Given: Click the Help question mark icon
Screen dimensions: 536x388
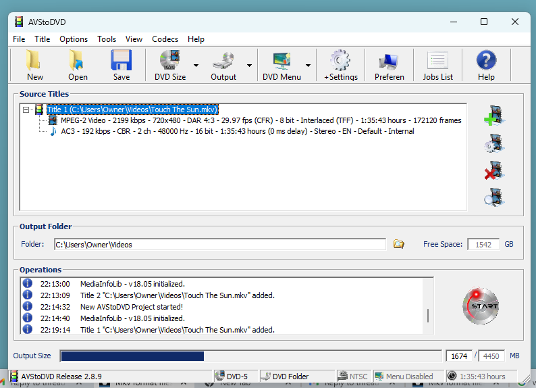Looking at the screenshot, I should pos(486,60).
